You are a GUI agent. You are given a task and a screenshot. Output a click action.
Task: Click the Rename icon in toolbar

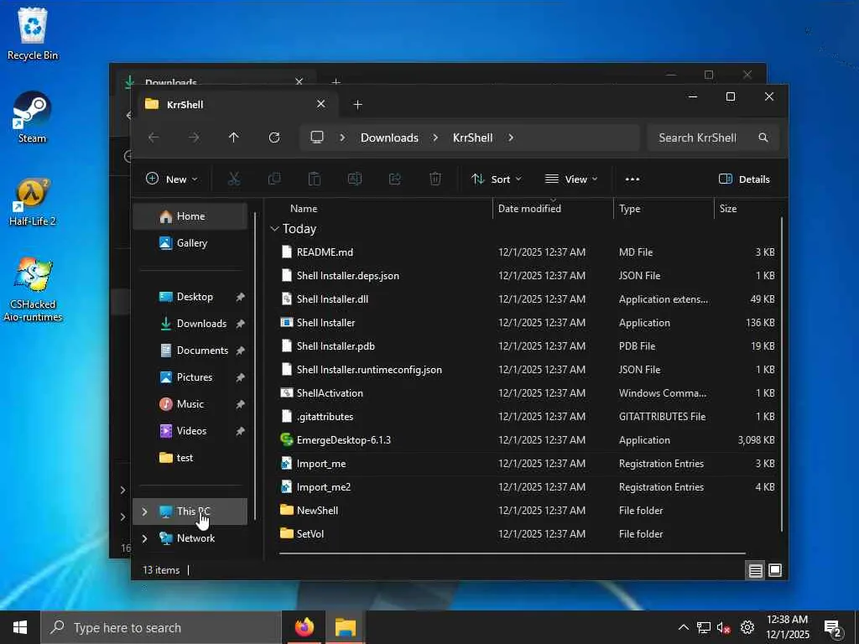pos(355,179)
